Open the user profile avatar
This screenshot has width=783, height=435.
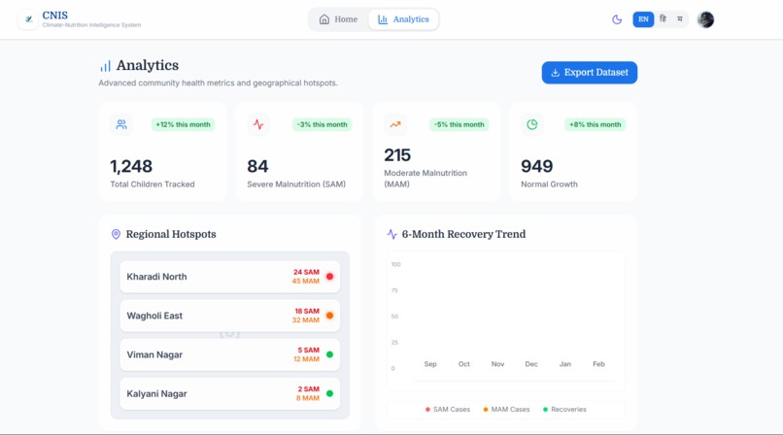click(x=705, y=19)
